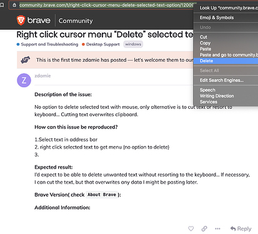Viewport: 258px width, 234px height.
Task: Click the bookmark icon beside address bar
Action: pyautogui.click(x=2, y=5)
